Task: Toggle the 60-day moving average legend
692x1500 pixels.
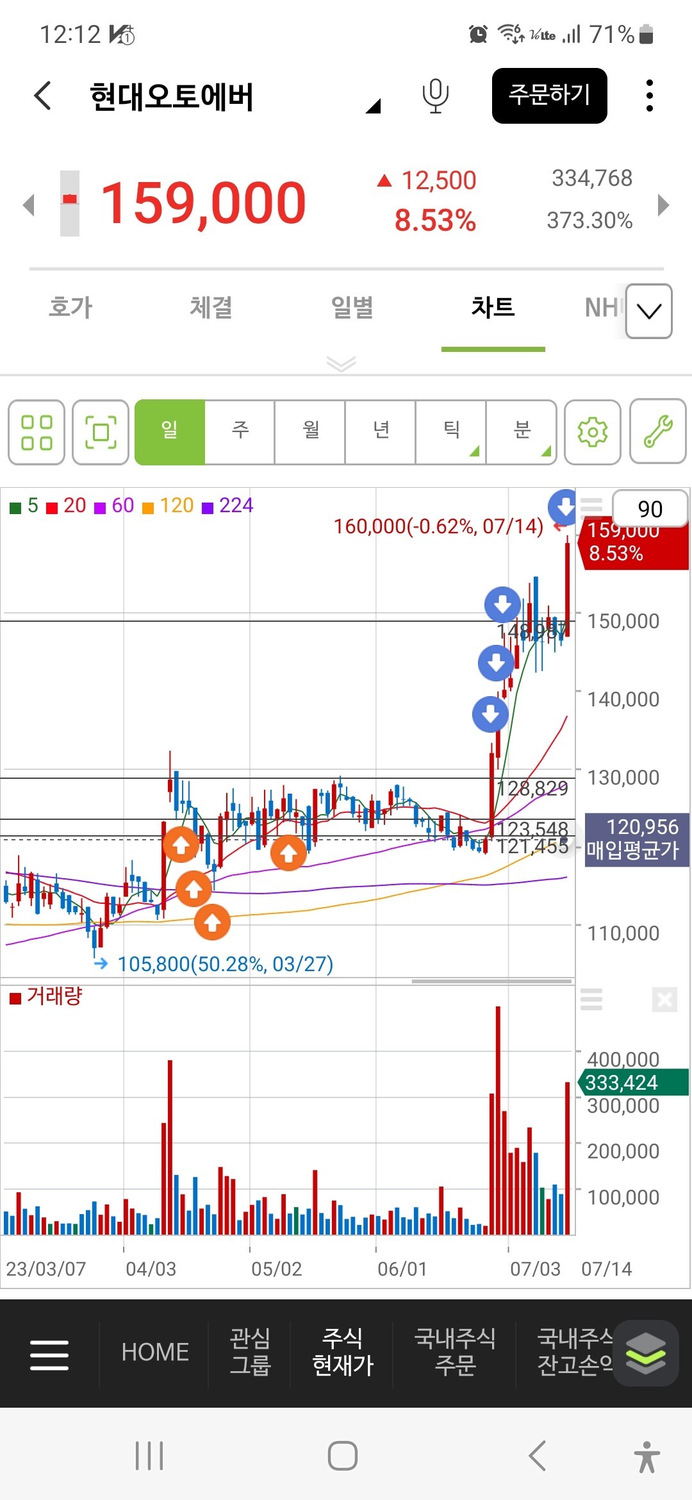Action: [114, 506]
